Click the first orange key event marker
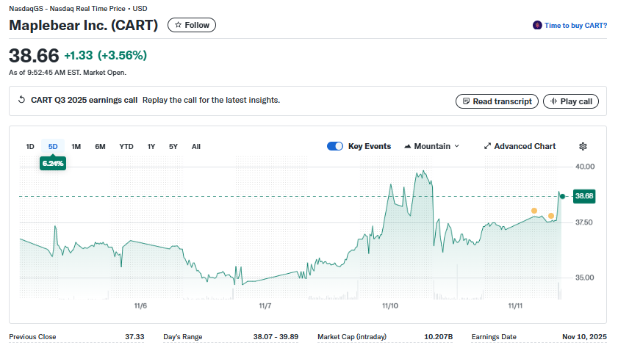Screen dimensions: 618x348 (534, 211)
